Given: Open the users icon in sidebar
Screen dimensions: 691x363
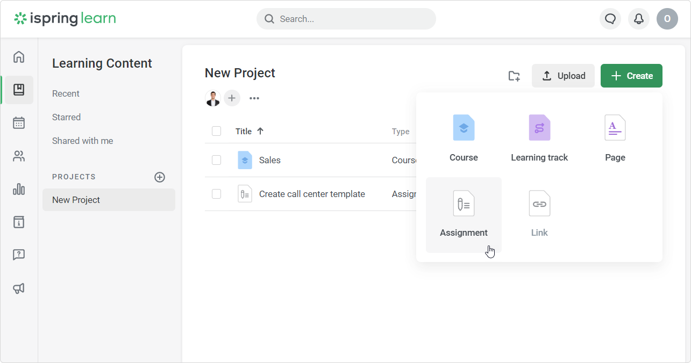Looking at the screenshot, I should [x=19, y=156].
